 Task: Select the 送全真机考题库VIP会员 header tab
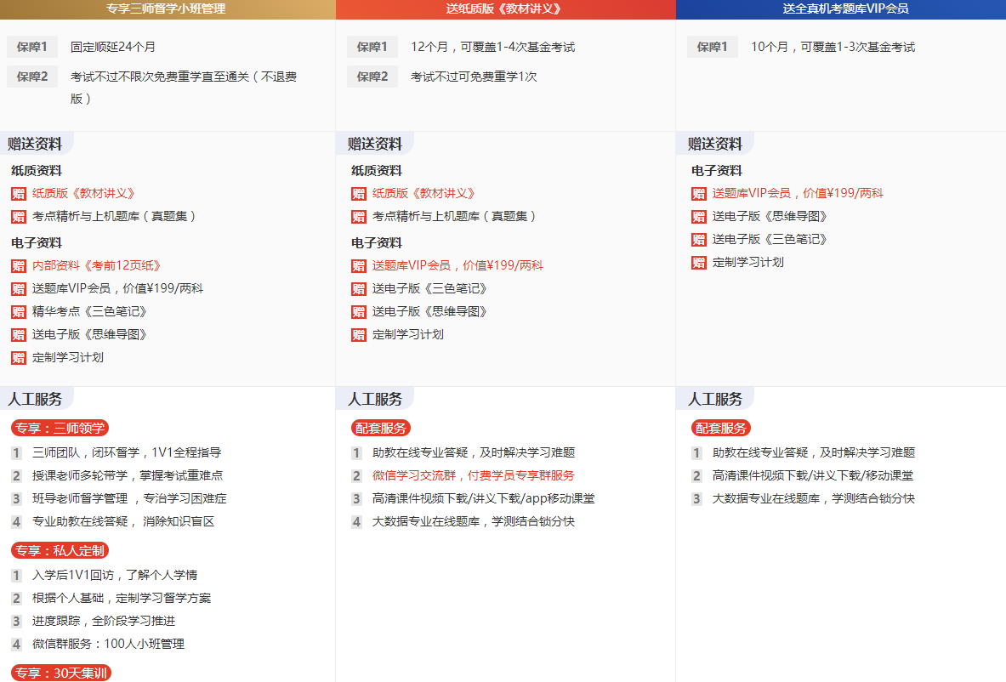tap(841, 9)
